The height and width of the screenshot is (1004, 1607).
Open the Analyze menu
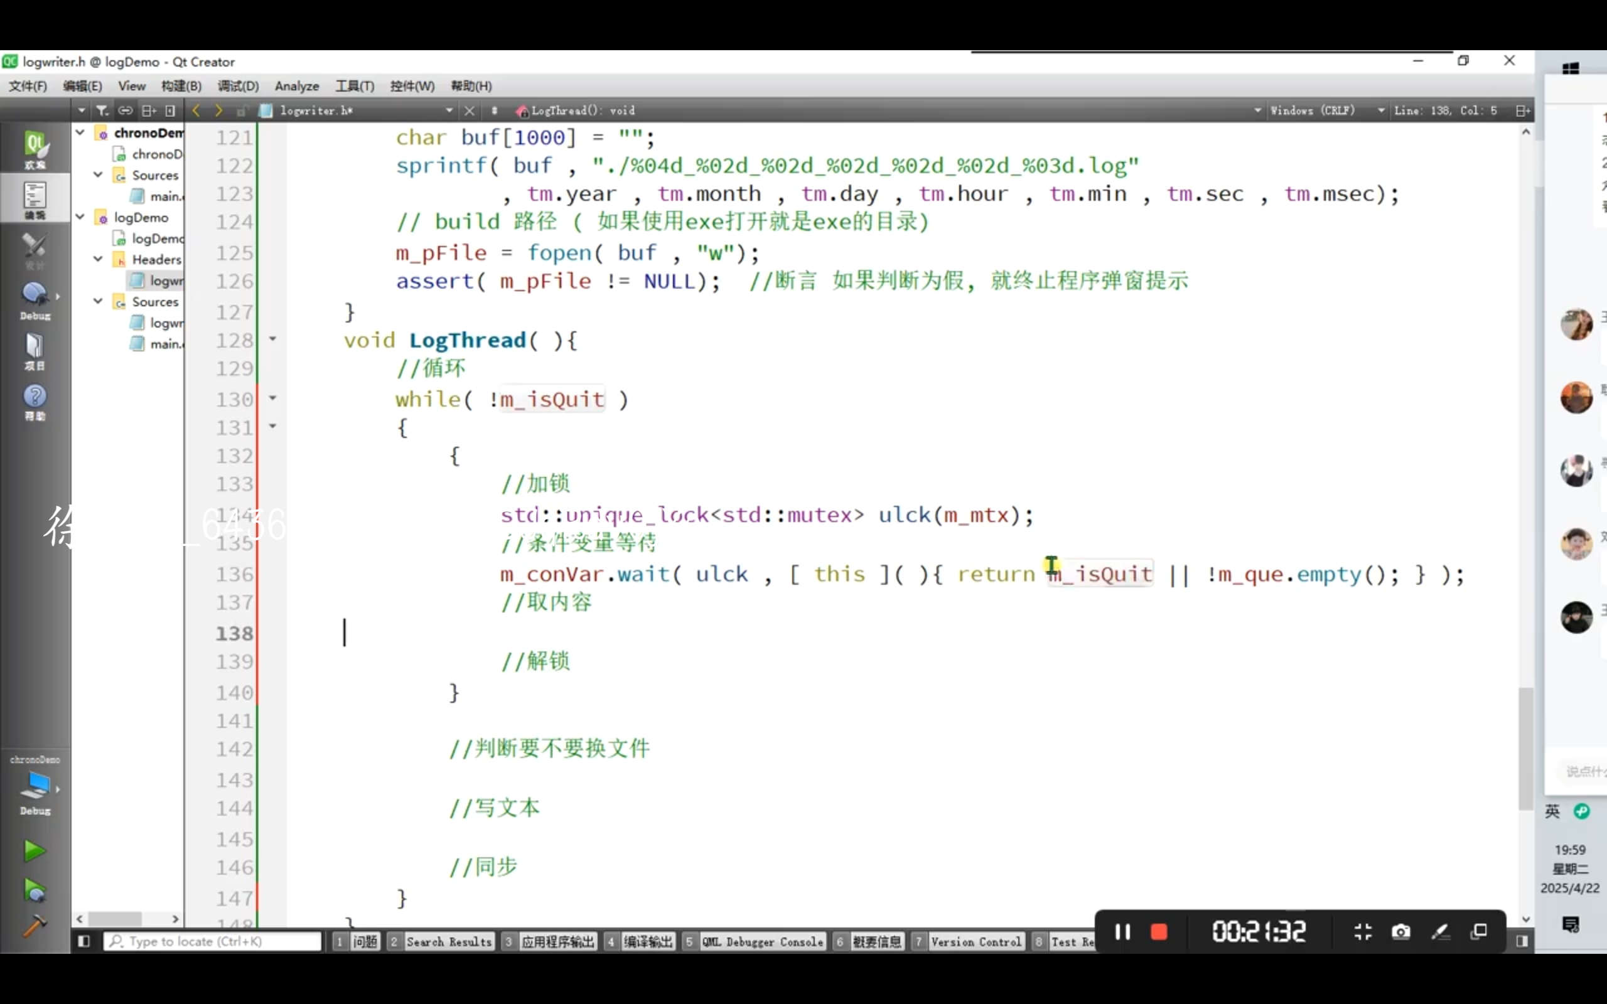pyautogui.click(x=297, y=86)
